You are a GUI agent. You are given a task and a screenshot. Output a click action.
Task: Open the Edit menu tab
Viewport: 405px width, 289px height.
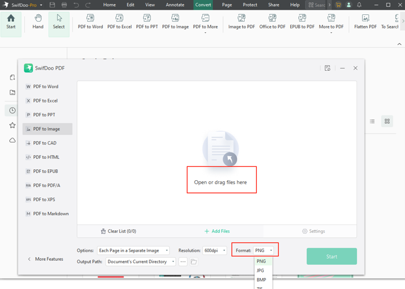[130, 5]
